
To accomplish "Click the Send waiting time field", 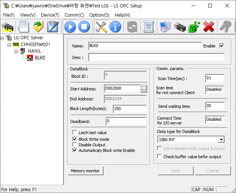I will pos(215,106).
